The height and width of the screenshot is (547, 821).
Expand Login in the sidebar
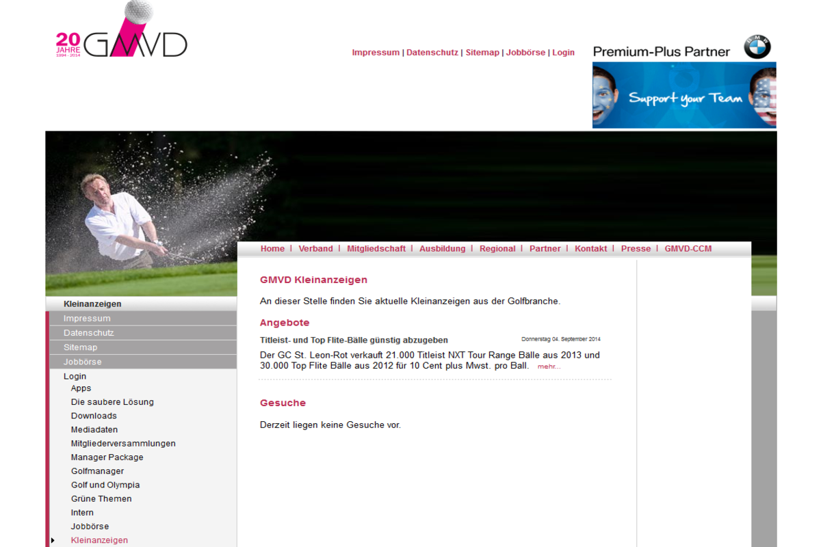click(75, 376)
